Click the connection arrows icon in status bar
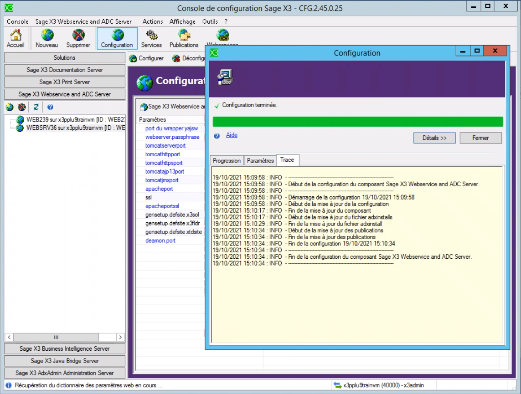Image resolution: width=521 pixels, height=394 pixels. click(x=338, y=385)
